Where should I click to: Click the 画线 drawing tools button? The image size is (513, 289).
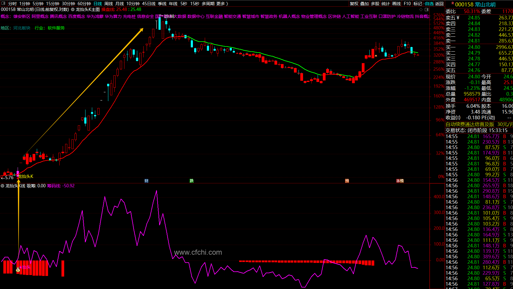pos(396,4)
